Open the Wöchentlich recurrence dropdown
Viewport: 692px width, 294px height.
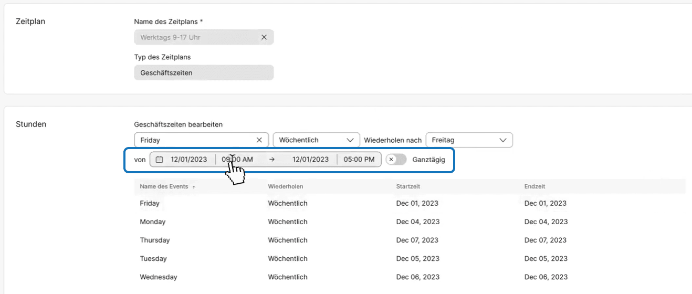click(316, 140)
